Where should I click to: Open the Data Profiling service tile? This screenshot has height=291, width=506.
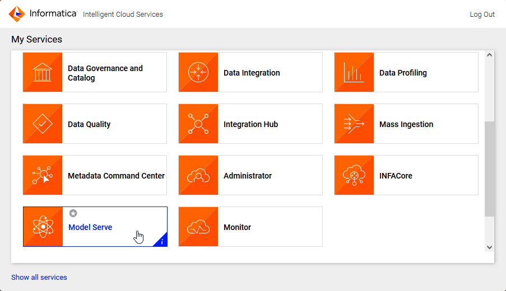(406, 72)
